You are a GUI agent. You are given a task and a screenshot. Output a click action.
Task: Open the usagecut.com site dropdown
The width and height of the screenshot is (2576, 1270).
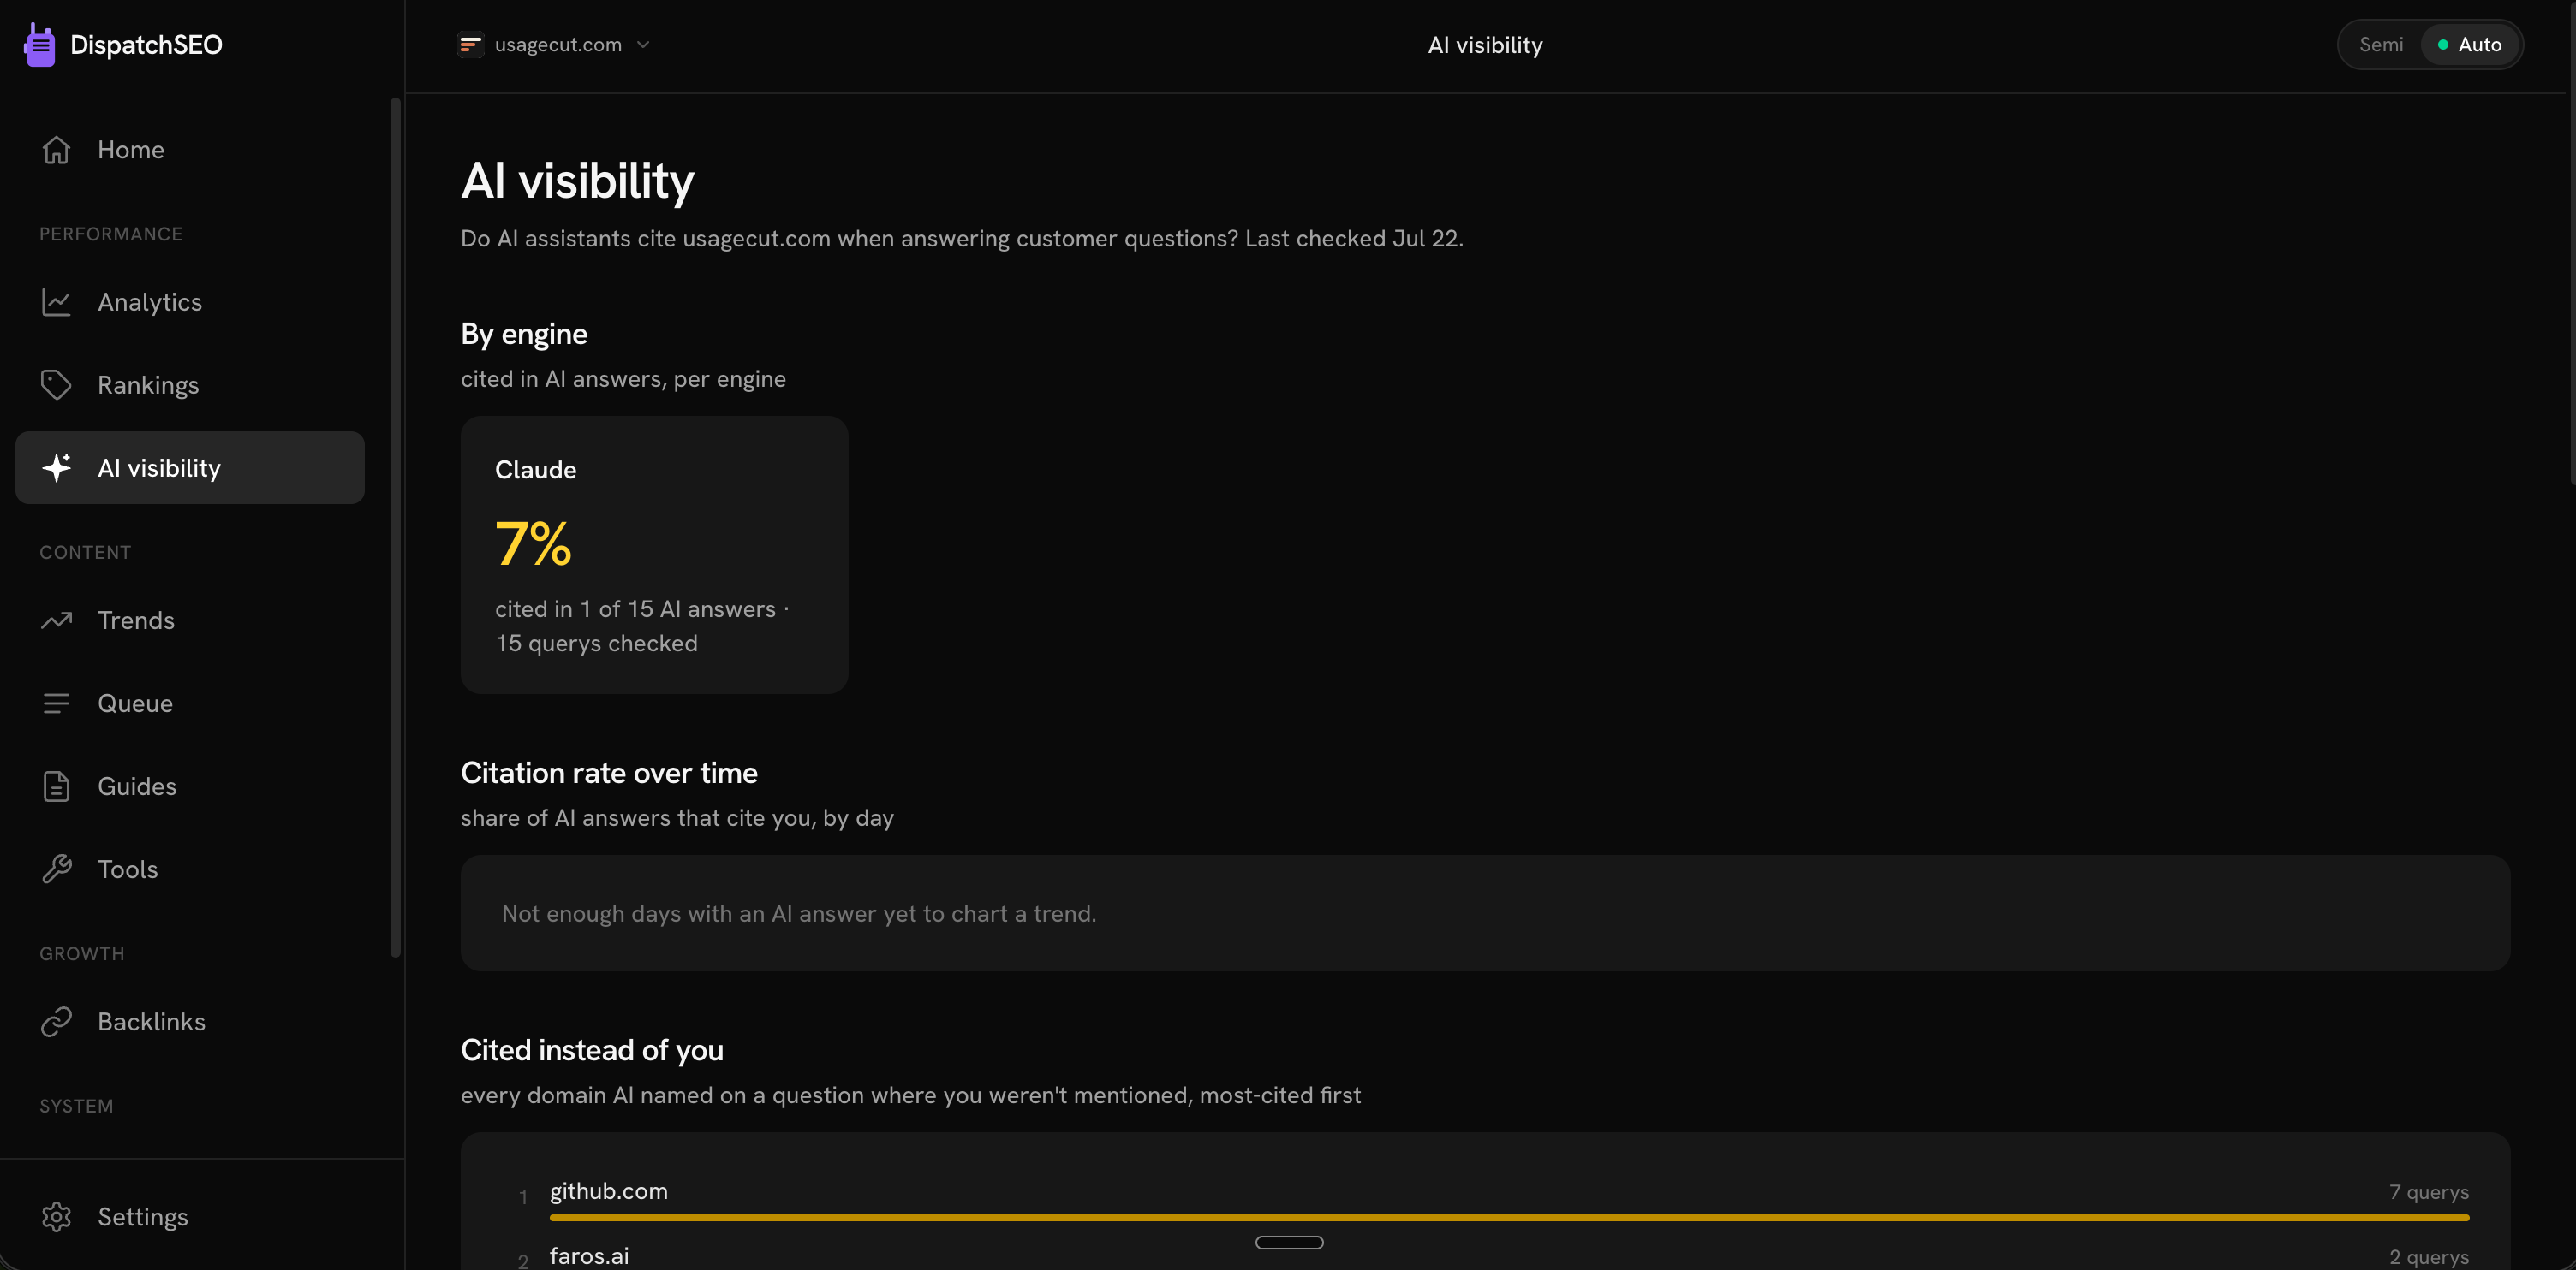pyautogui.click(x=555, y=45)
